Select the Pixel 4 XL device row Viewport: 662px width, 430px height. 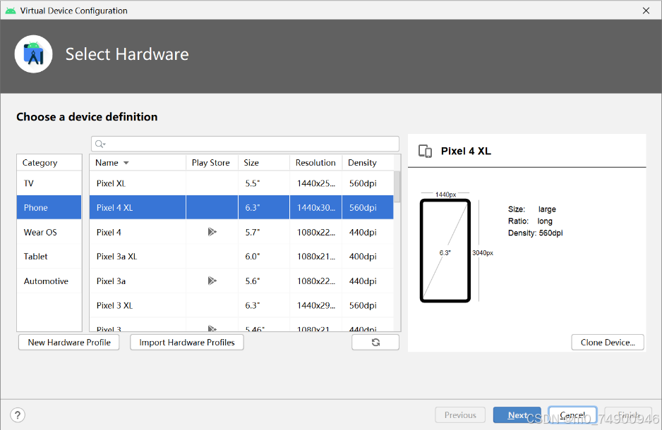pyautogui.click(x=241, y=207)
